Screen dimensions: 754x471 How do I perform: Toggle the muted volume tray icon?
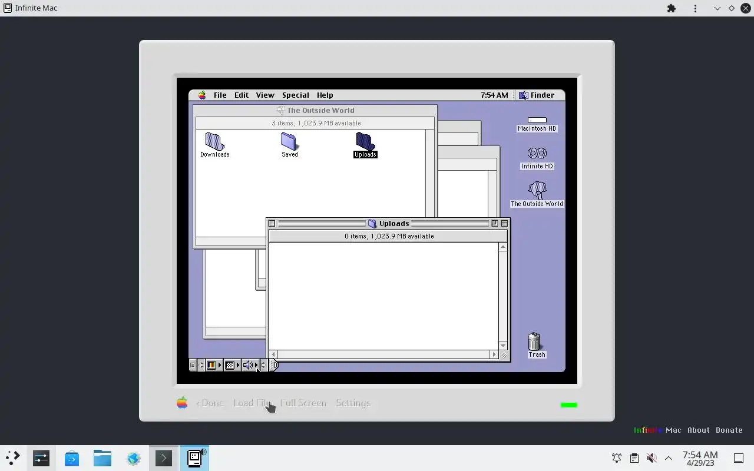pos(652,458)
